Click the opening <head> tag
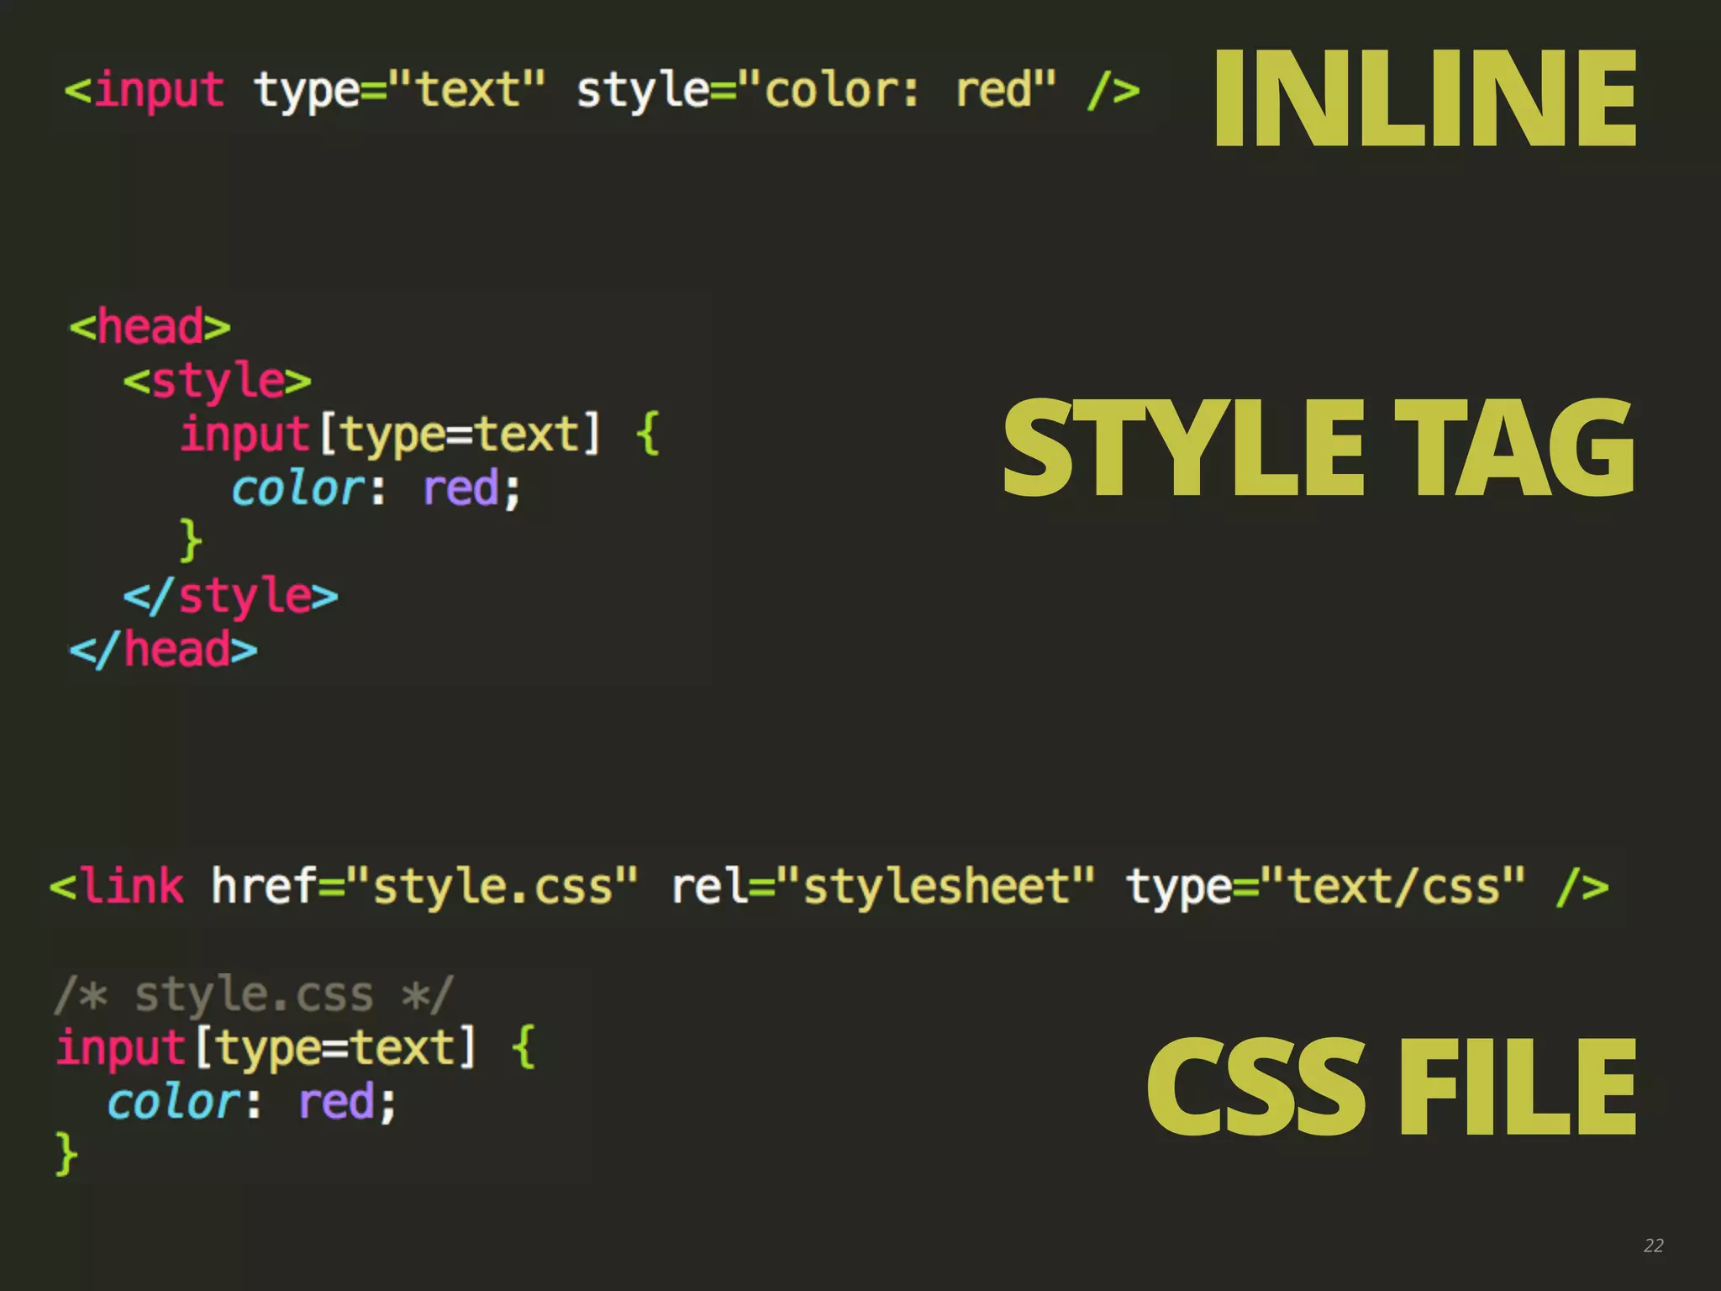The width and height of the screenshot is (1721, 1291). coord(150,327)
